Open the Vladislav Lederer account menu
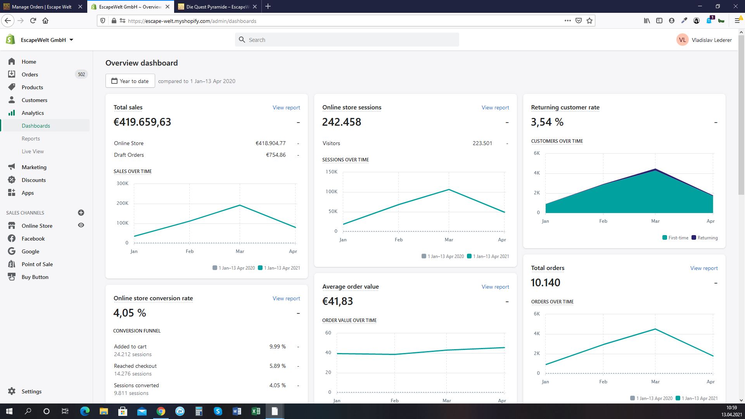This screenshot has height=419, width=745. click(x=704, y=40)
